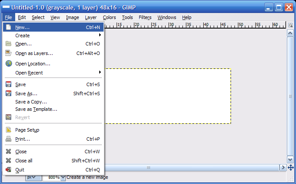Click horizontal scrollbar right arrow

point(283,168)
